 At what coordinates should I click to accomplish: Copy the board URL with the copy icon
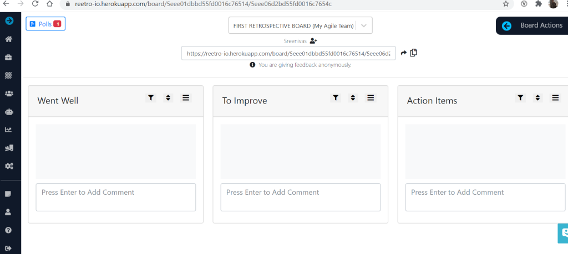point(414,53)
